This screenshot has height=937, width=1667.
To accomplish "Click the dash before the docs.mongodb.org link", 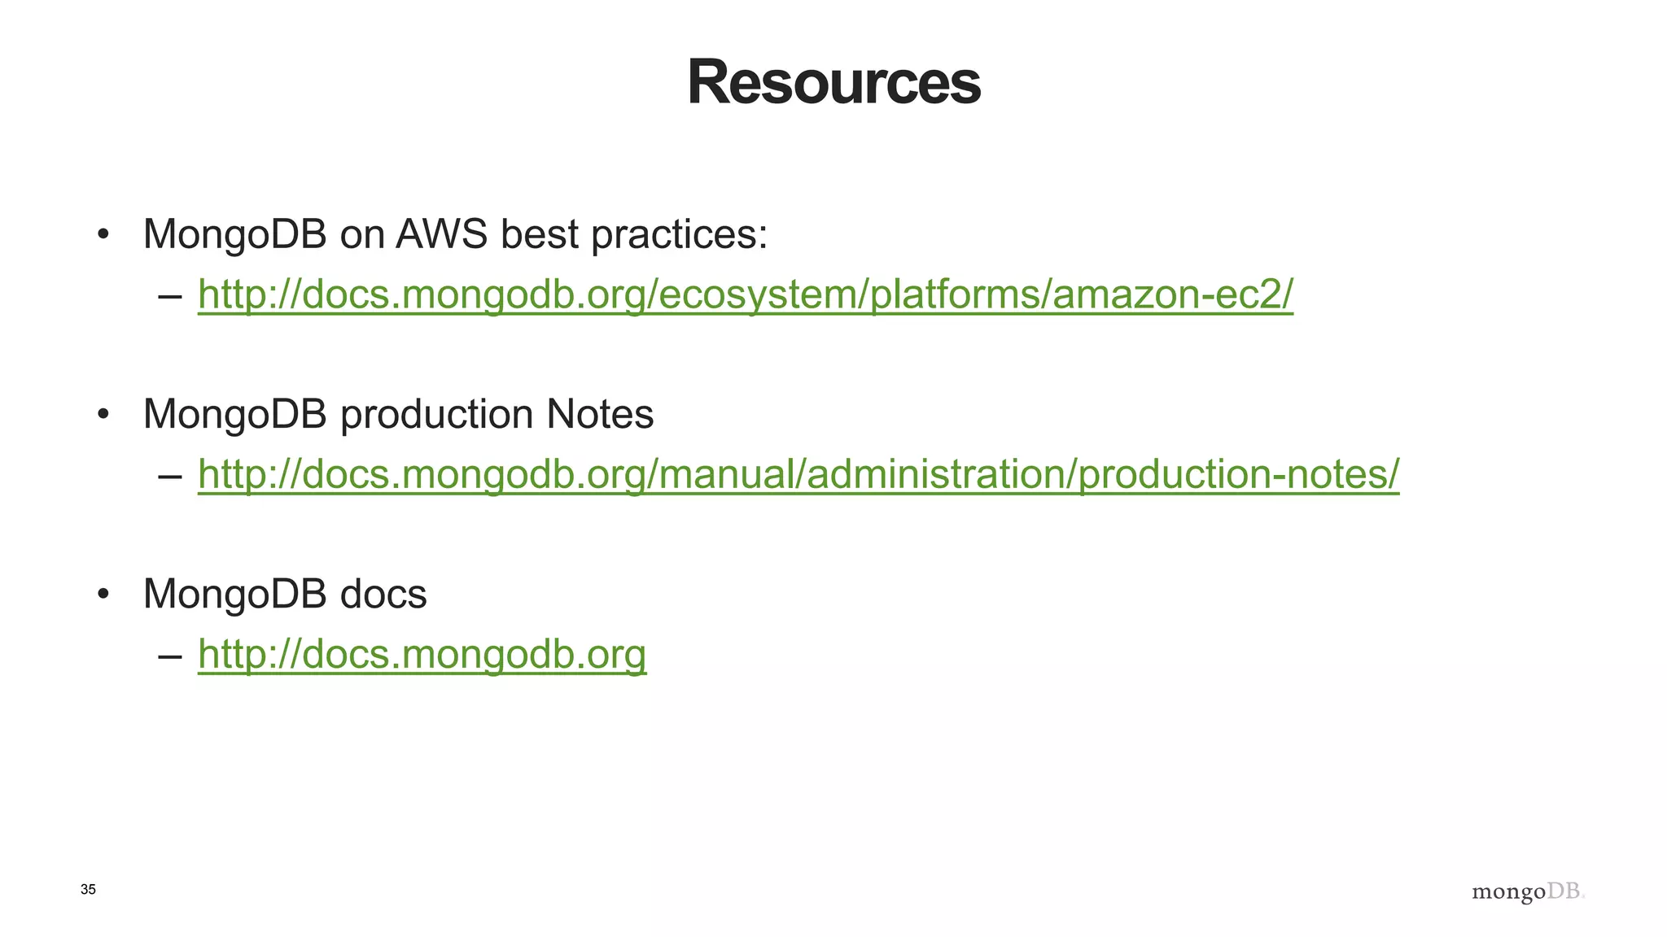I will tap(170, 656).
